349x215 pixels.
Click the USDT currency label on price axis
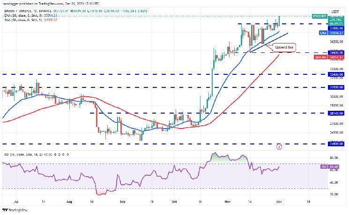(334, 11)
